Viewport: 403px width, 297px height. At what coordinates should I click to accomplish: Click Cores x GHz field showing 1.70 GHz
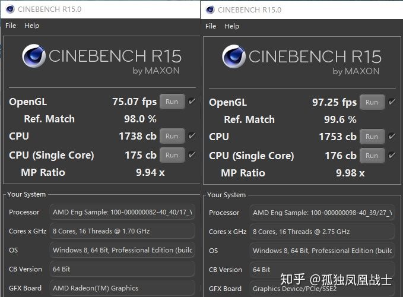tap(122, 231)
